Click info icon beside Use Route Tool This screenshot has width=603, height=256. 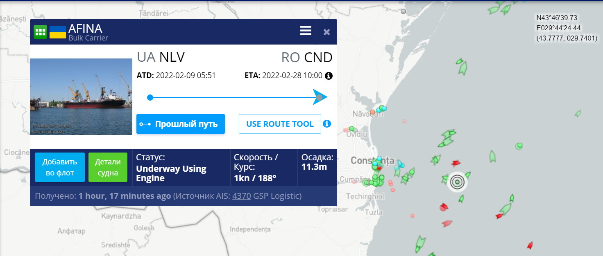(327, 124)
